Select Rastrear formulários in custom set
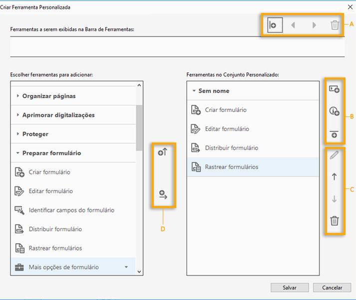Viewport: 356px width, 300px height. [x=231, y=167]
